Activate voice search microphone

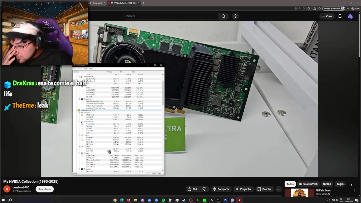[235, 16]
